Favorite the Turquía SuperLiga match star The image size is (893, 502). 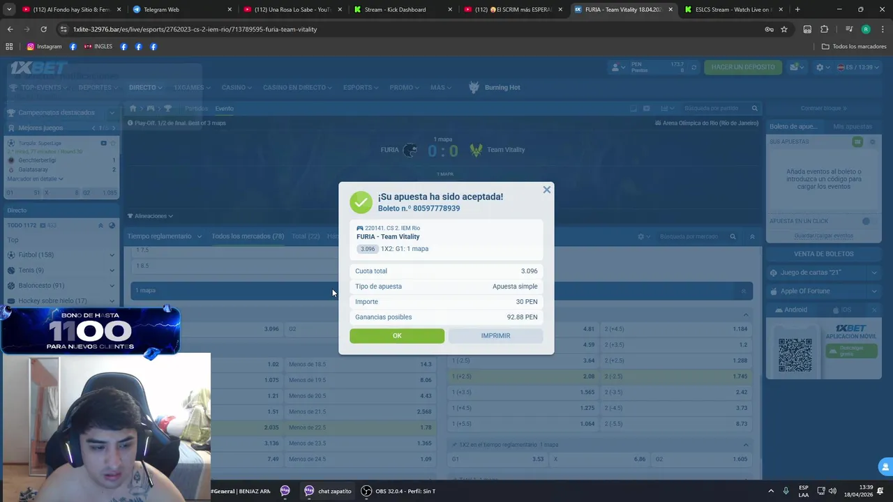click(x=113, y=143)
